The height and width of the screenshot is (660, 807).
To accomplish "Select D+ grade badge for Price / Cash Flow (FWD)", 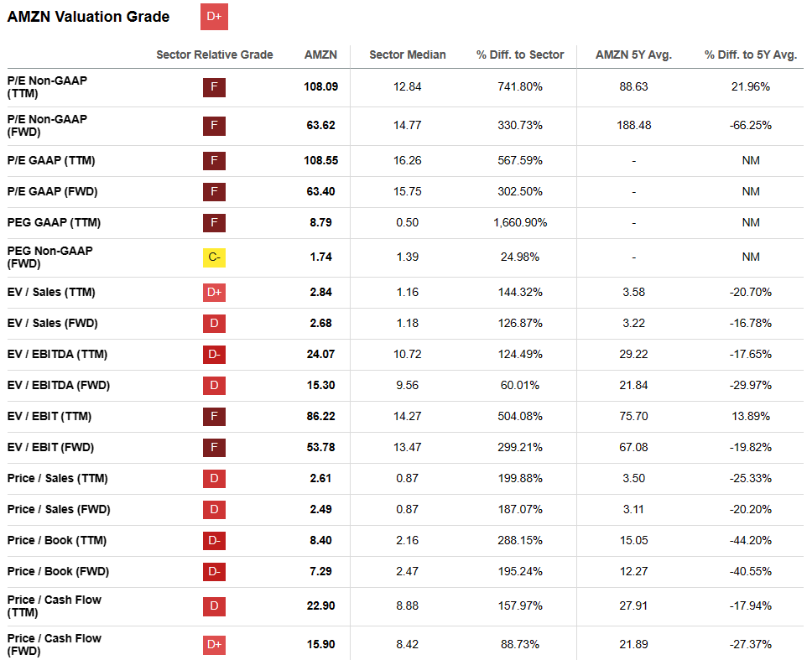I will [x=215, y=645].
